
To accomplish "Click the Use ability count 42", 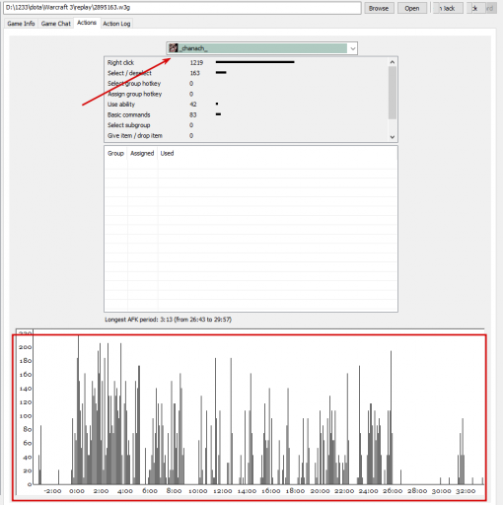I will click(x=193, y=105).
